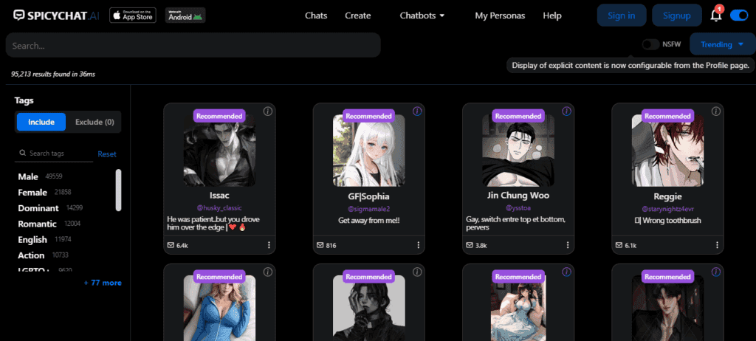Click the Sign in button
This screenshot has height=341, width=756.
pos(622,15)
